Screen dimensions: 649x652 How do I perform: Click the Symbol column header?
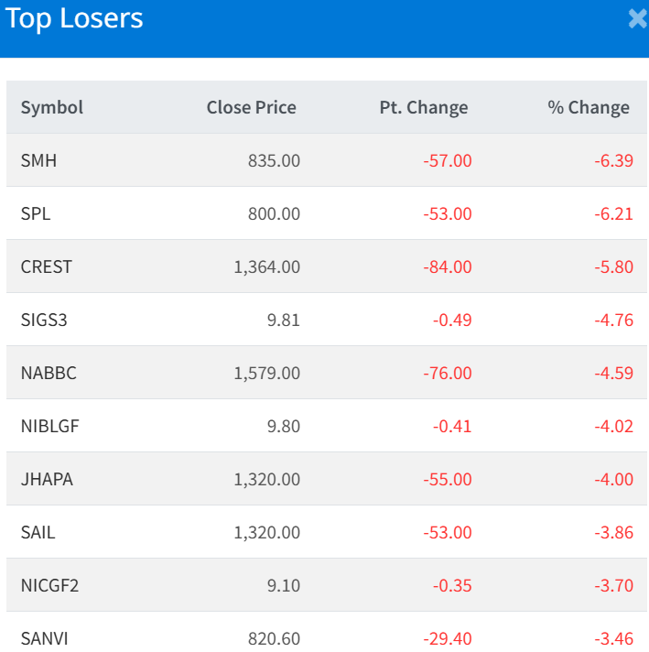52,107
